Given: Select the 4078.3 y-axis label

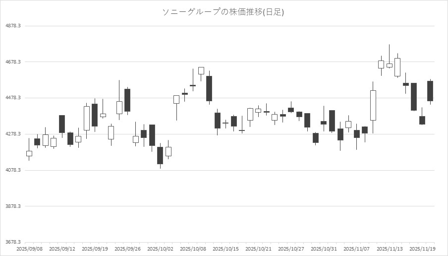Looking at the screenshot, I should 12,171.
